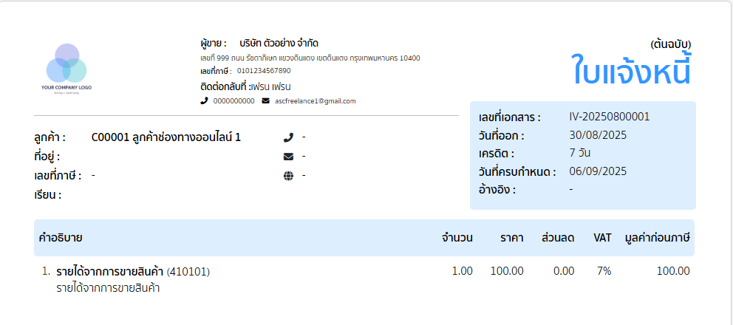Viewport: 733px width, 325px height.
Task: Click the VAT column header
Action: point(602,238)
